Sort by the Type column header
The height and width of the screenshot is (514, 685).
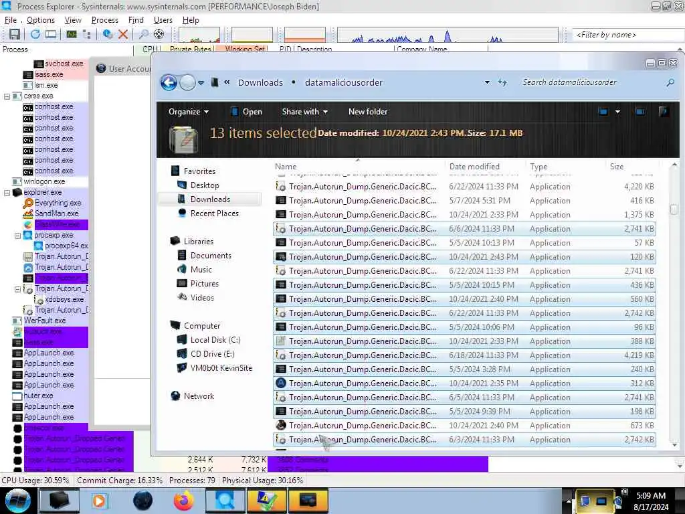tap(539, 167)
